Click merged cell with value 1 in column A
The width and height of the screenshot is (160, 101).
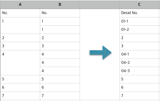20,25
